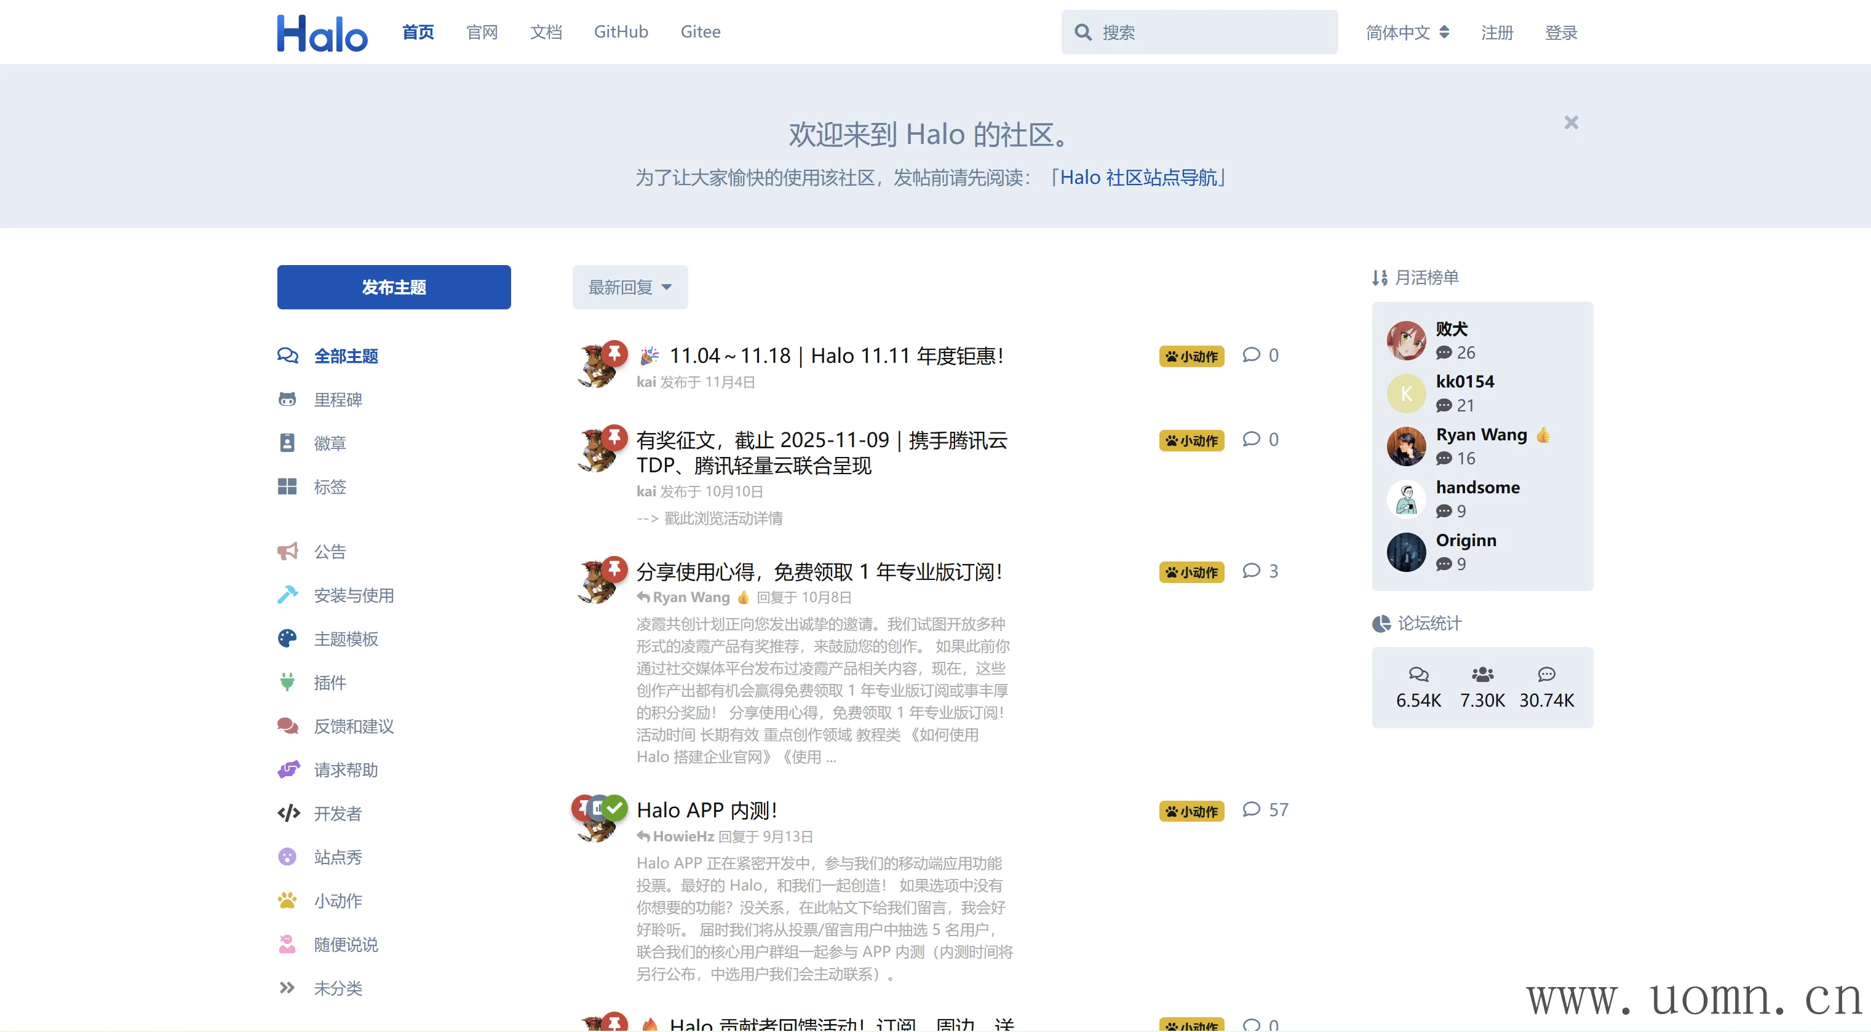The height and width of the screenshot is (1032, 1871).
Task: Open the 文档 menu item
Action: [546, 32]
